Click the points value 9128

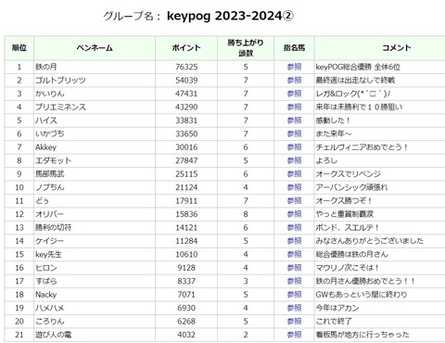pos(186,268)
